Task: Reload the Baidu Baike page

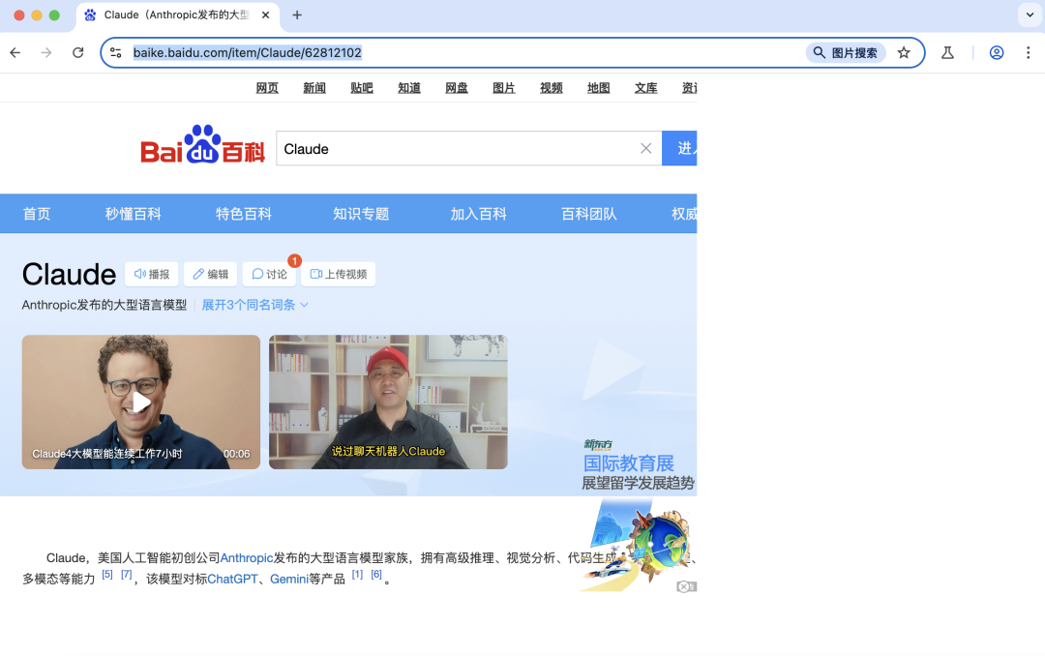Action: tap(78, 52)
